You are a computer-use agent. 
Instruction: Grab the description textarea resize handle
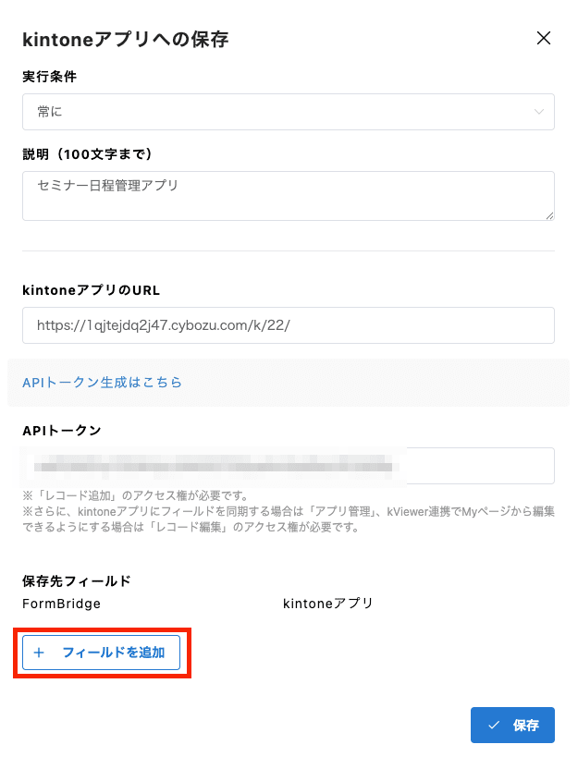[x=549, y=215]
